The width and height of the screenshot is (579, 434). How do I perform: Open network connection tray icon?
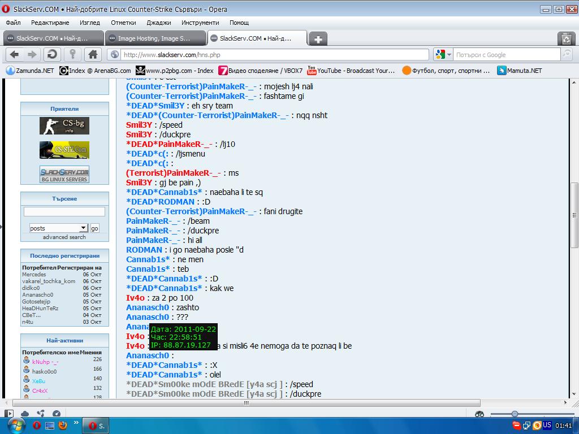526,426
